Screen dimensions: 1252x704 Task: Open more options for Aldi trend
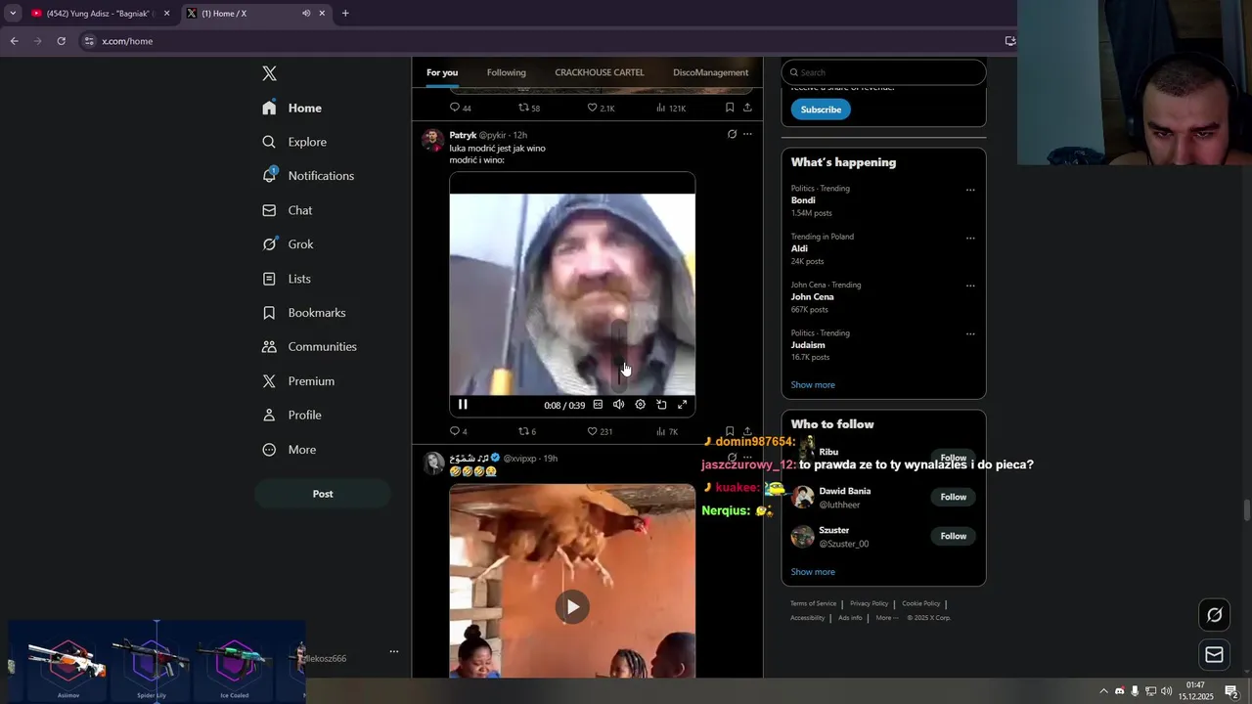point(970,238)
